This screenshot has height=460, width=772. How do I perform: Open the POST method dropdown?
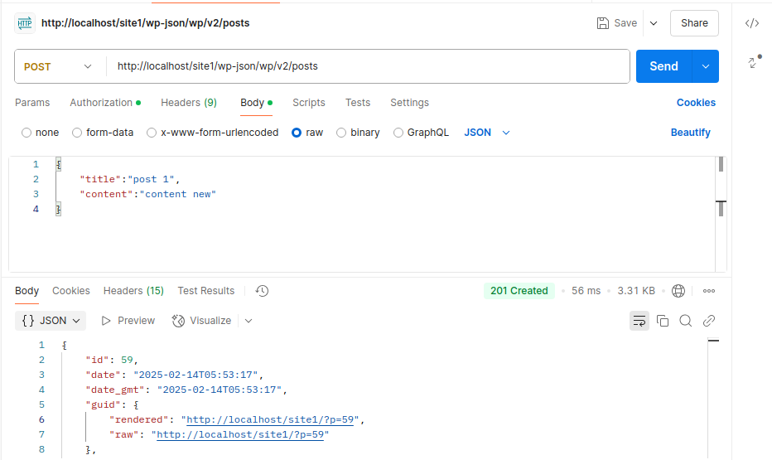(60, 66)
